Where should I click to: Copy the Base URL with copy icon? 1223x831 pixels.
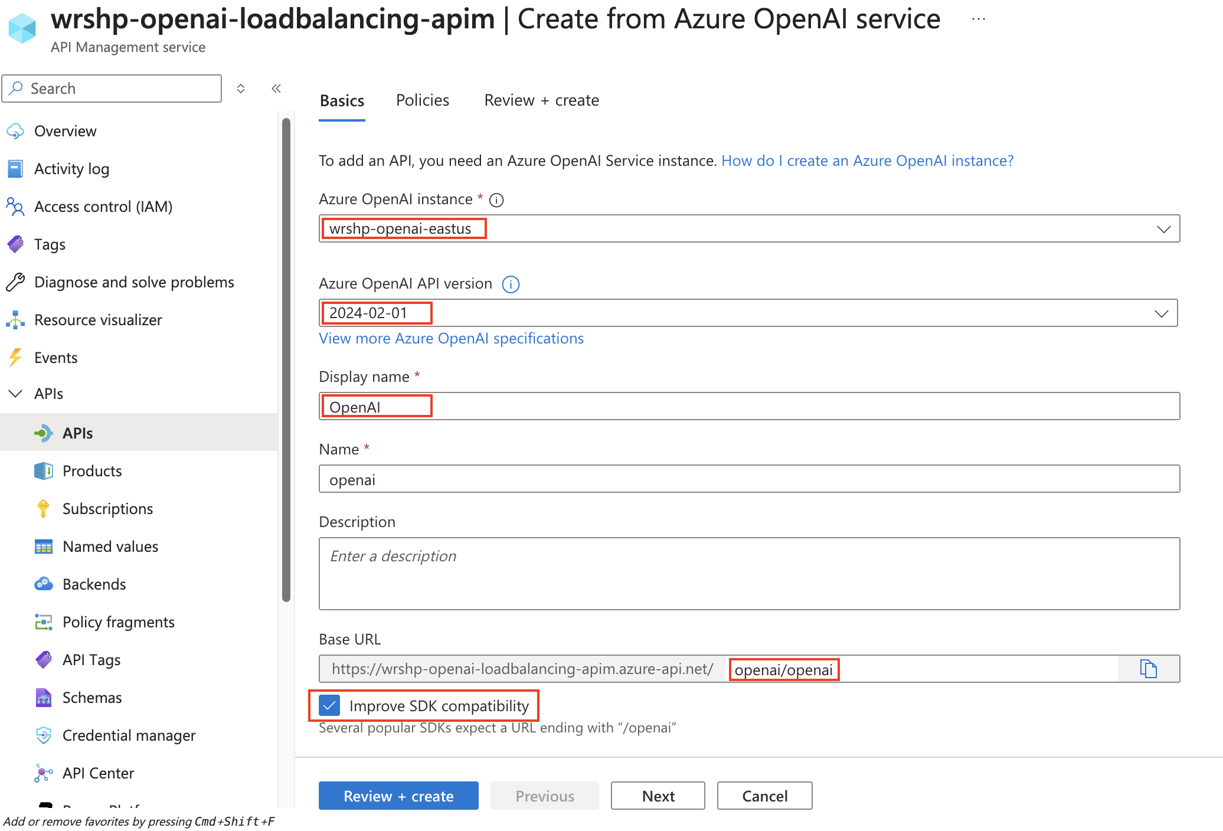pyautogui.click(x=1148, y=669)
